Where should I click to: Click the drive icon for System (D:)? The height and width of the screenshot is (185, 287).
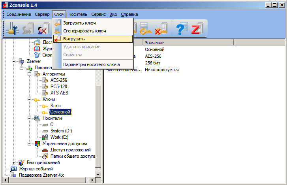45,131
